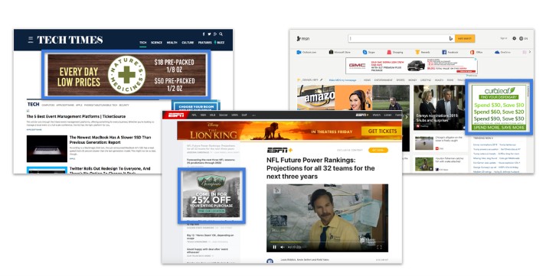This screenshot has height=276, width=546.
Task: Select NBA in ESPN navigation bar
Action: (x=203, y=115)
